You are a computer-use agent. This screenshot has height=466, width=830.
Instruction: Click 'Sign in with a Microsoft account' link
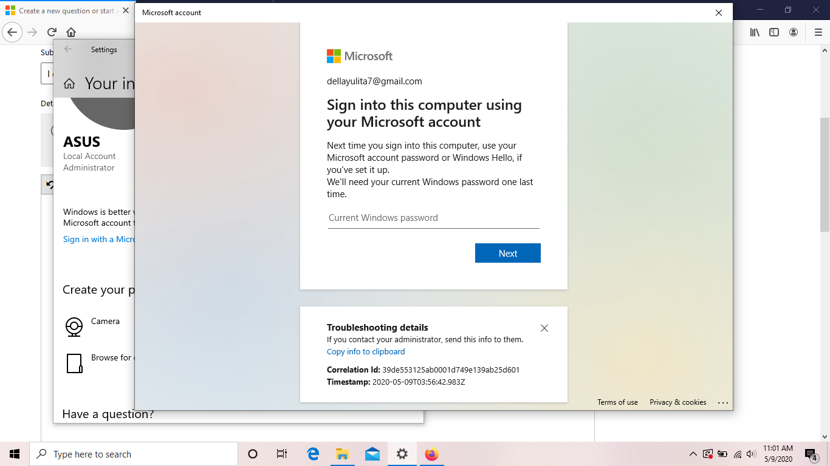pos(99,239)
